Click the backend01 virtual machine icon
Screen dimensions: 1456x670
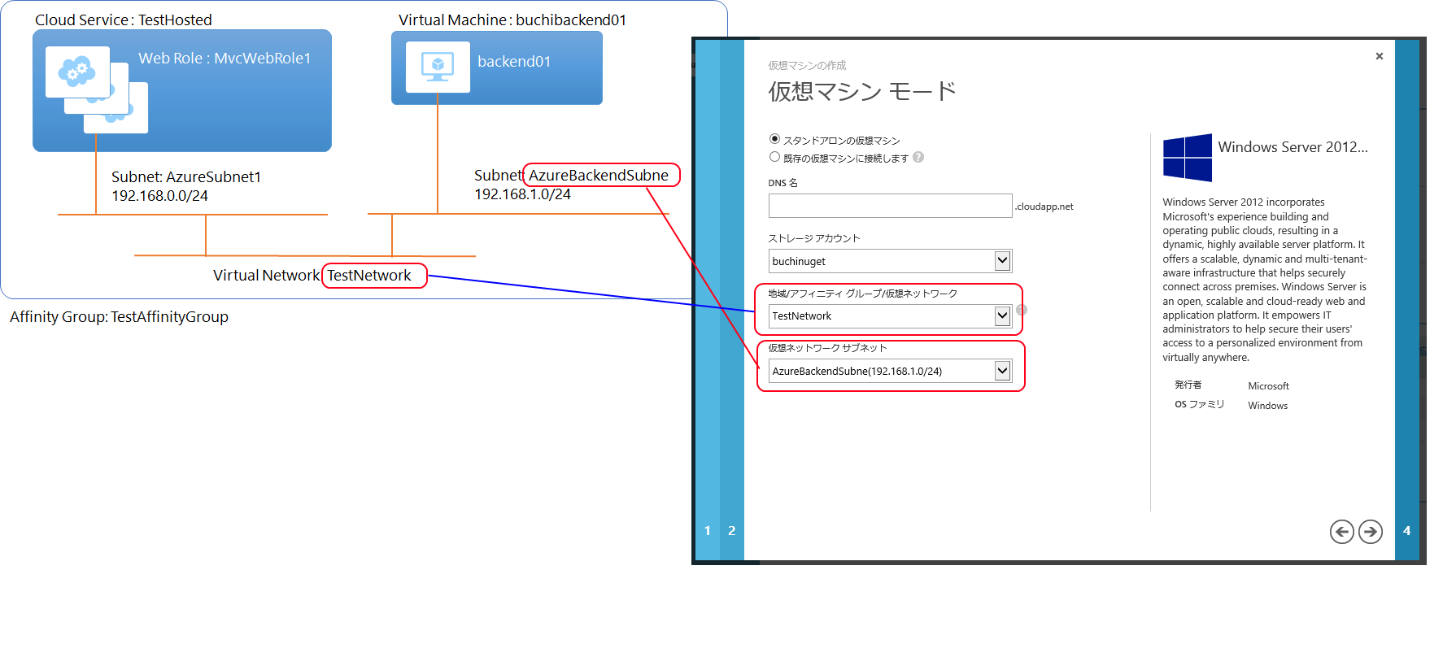(x=438, y=67)
